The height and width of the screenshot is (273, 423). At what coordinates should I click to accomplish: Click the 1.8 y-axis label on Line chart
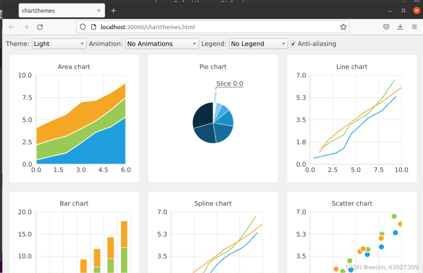pyautogui.click(x=301, y=142)
